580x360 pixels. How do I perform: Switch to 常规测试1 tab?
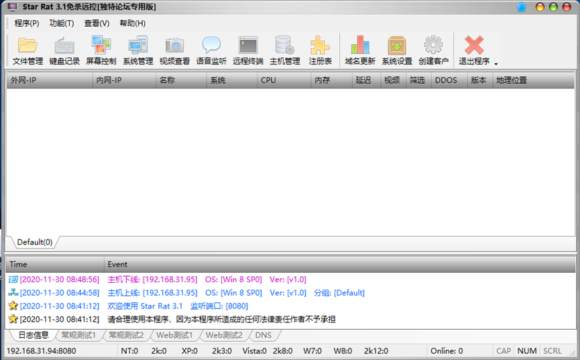click(x=78, y=335)
